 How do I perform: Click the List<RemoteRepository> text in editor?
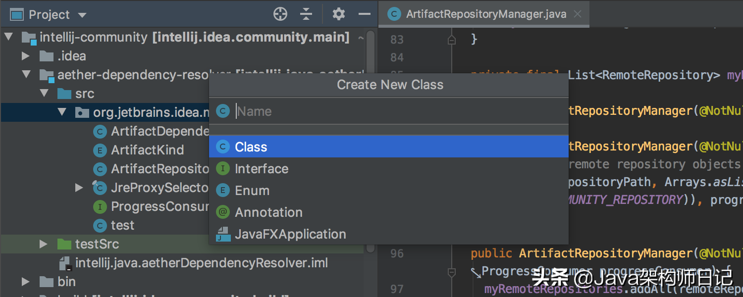click(x=644, y=75)
